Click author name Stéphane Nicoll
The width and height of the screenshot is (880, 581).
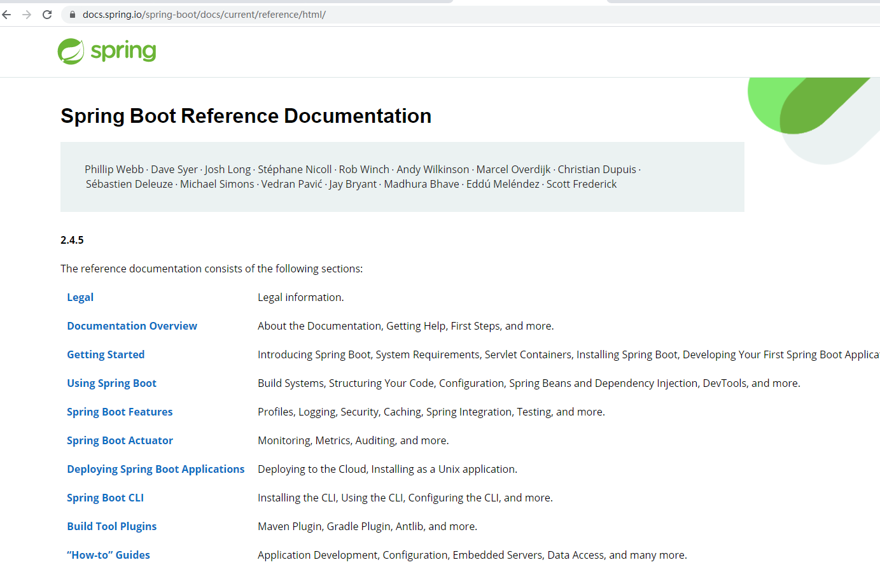(x=295, y=169)
